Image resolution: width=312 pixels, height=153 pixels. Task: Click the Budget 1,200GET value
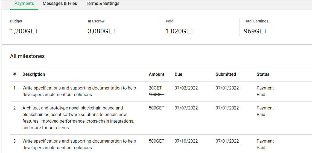click(x=24, y=31)
